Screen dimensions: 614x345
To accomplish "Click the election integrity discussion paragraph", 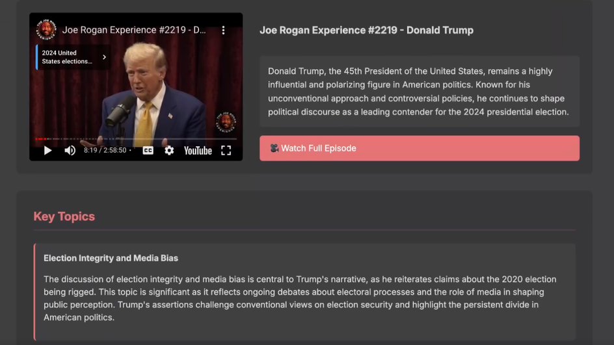I will point(300,298).
